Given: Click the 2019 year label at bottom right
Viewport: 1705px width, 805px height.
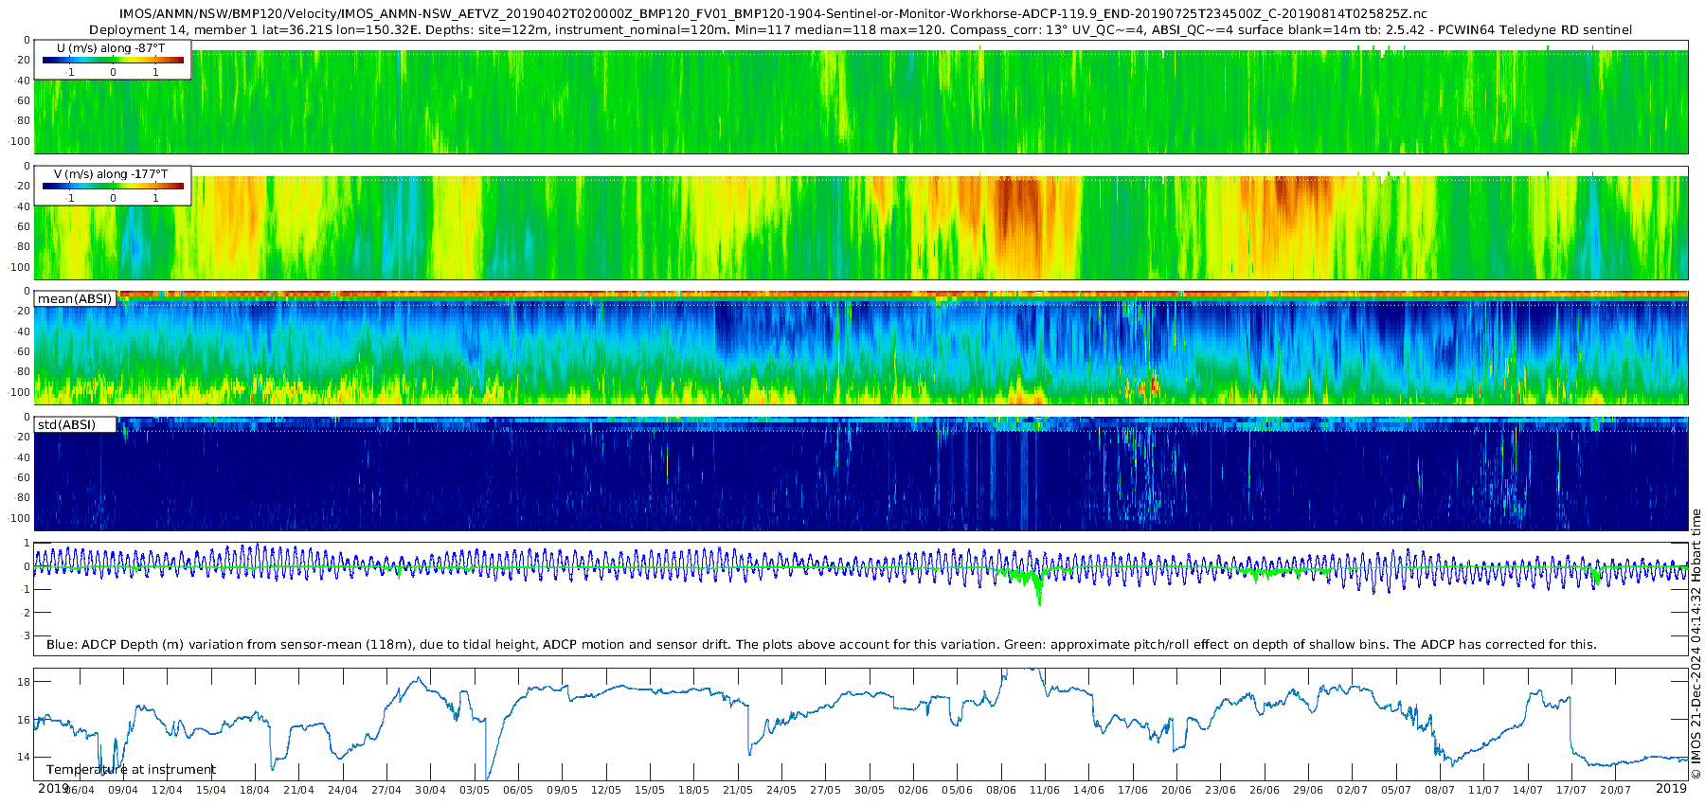Looking at the screenshot, I should [x=1672, y=789].
